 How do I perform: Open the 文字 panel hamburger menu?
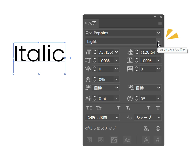pos(160,23)
